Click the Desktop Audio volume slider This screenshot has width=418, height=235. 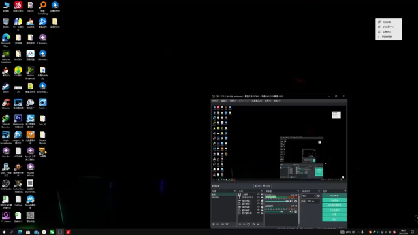(277, 211)
